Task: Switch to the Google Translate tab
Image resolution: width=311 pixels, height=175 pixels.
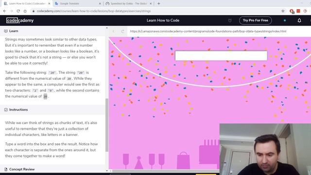Action: 78,3
